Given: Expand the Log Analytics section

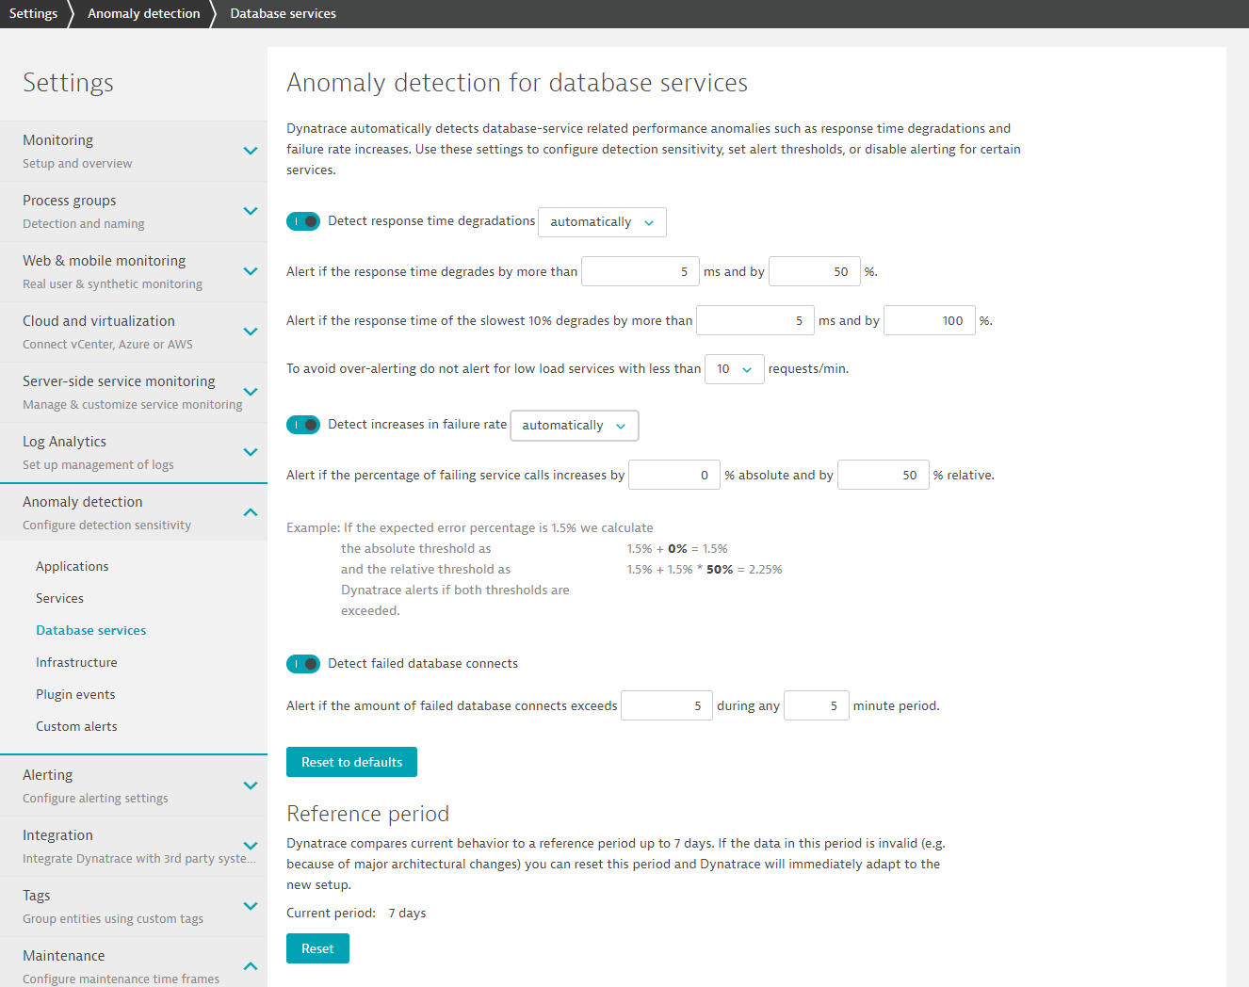Looking at the screenshot, I should pyautogui.click(x=251, y=452).
